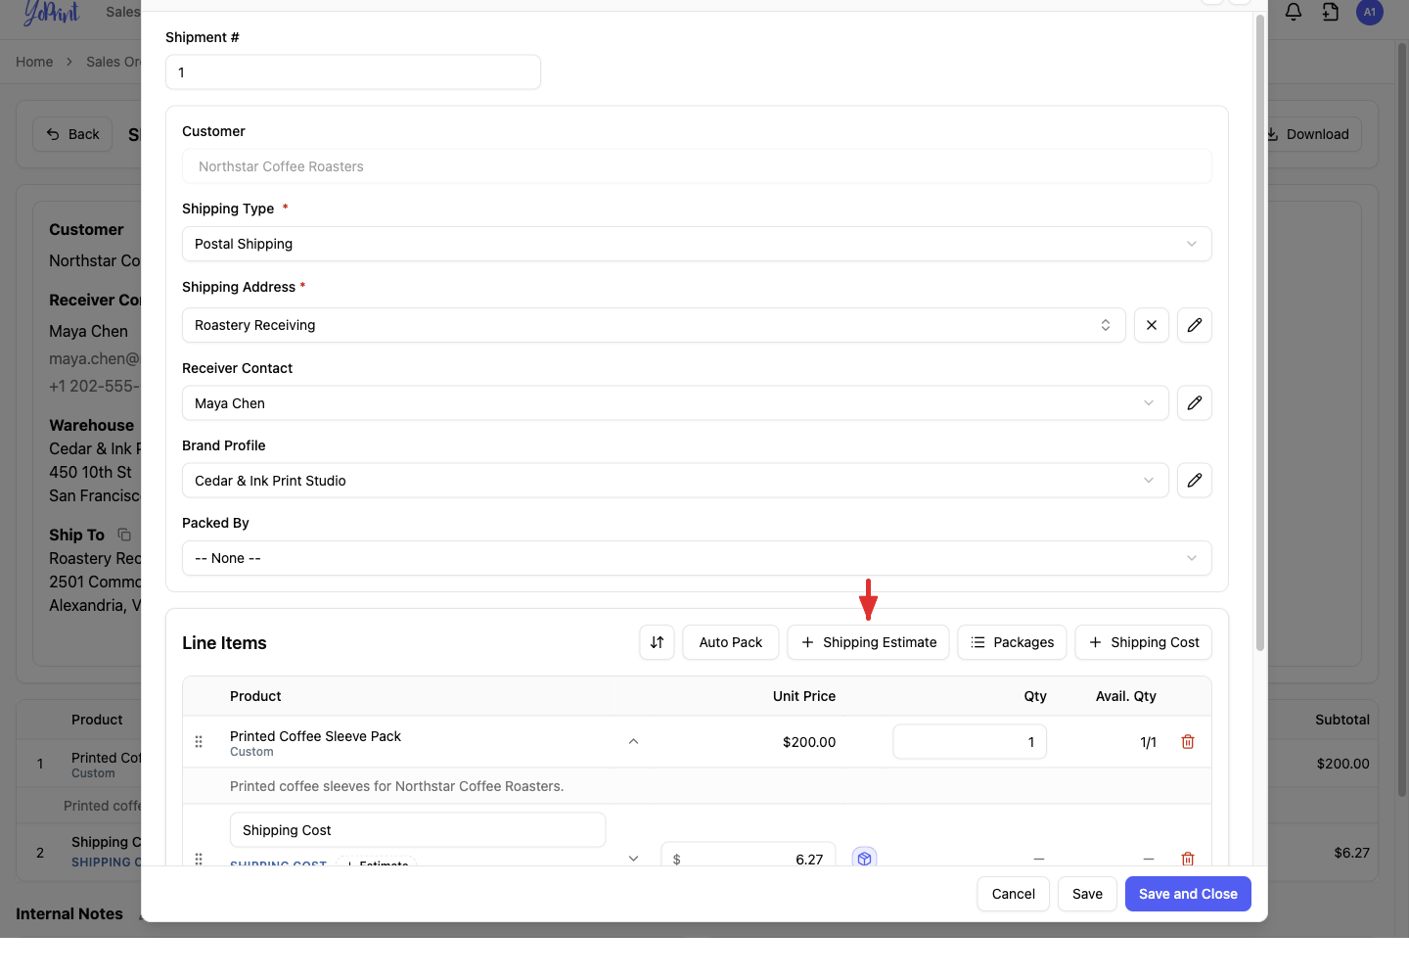Click the sort line items icon
Screen dimensions: 1409x979
click(658, 642)
